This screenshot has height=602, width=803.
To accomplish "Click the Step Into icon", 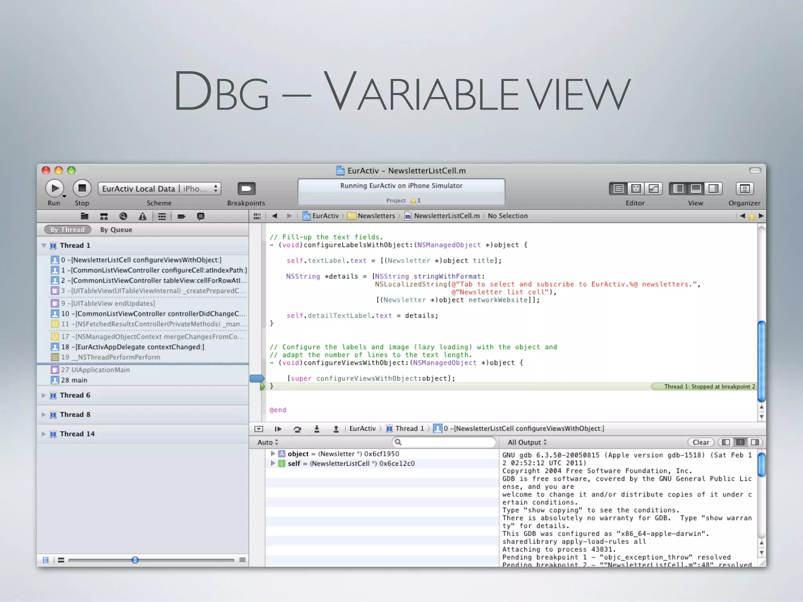I will (x=317, y=429).
